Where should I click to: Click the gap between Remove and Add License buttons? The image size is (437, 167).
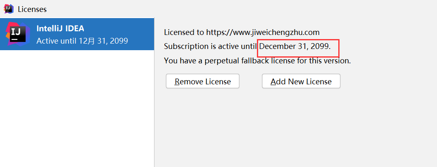click(251, 81)
